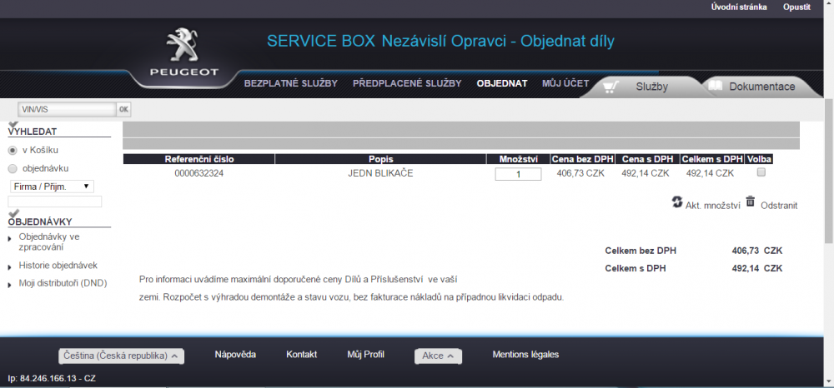
Task: Focus the Množství quantity field
Action: (518, 173)
